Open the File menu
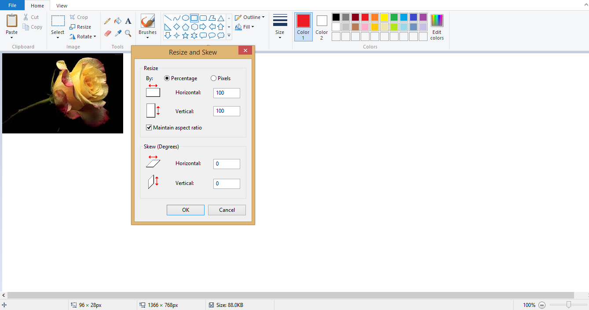 (12, 5)
